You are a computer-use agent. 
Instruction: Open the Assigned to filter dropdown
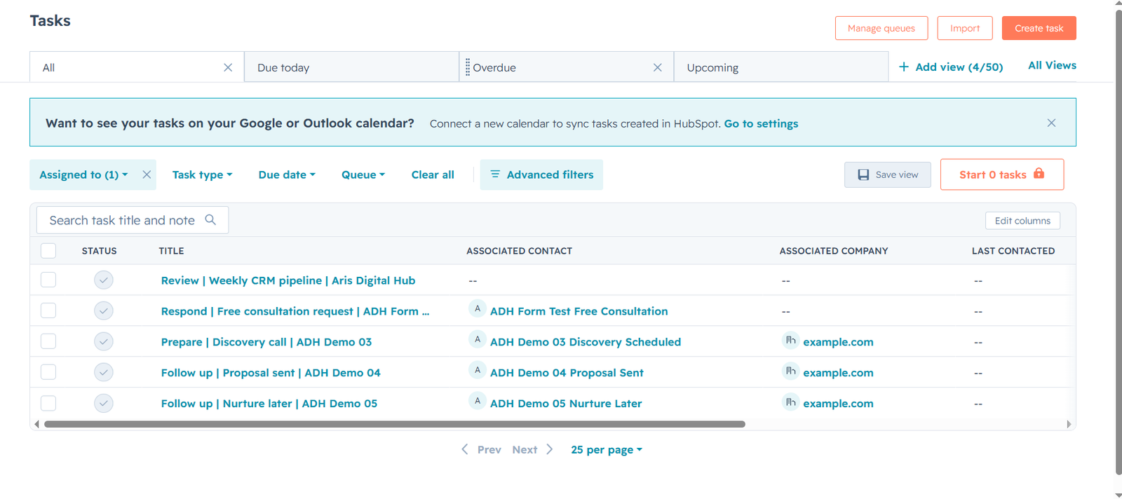[83, 175]
